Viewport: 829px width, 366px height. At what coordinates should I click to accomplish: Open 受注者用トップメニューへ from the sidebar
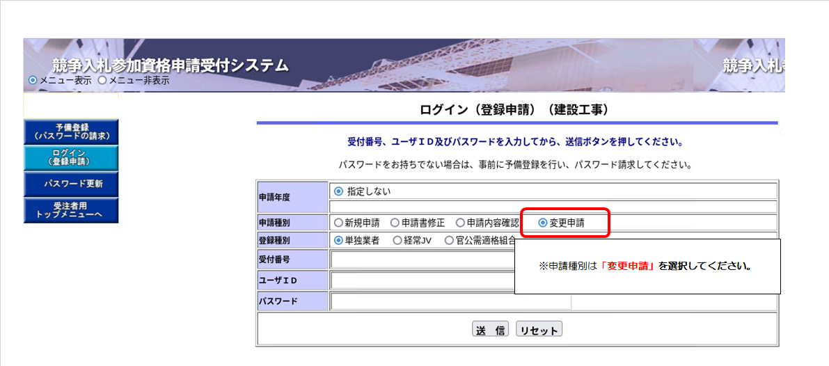71,210
